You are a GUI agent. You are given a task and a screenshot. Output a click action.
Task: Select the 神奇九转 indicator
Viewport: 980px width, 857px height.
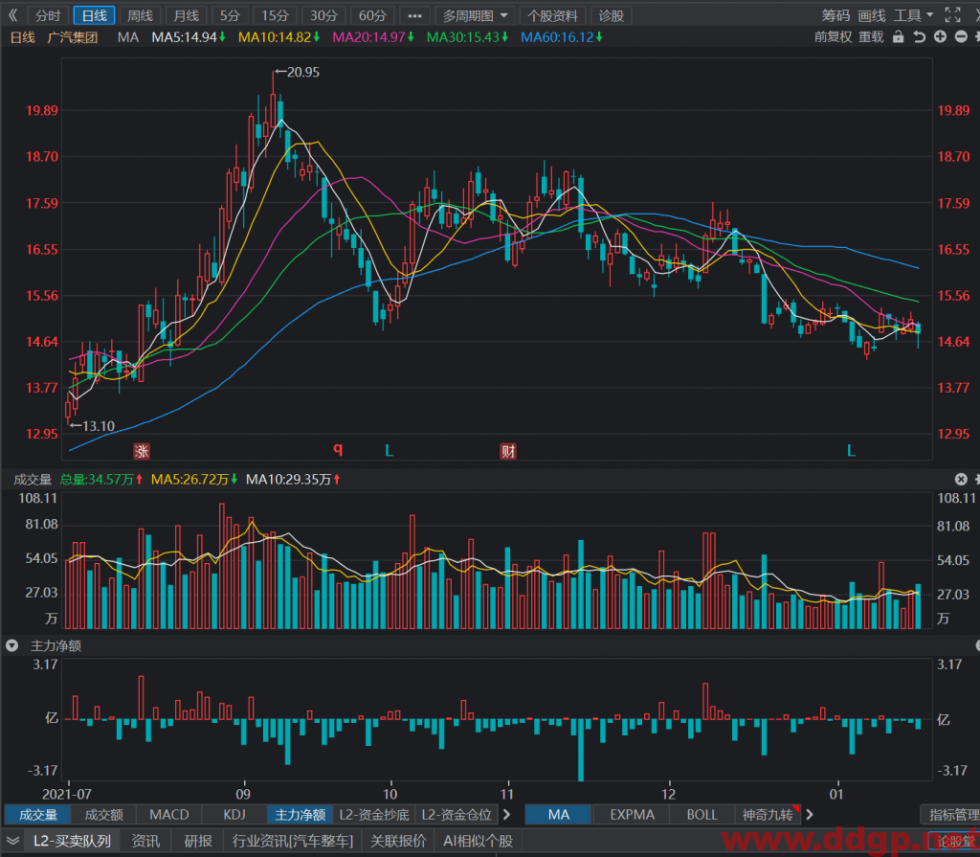pos(768,815)
